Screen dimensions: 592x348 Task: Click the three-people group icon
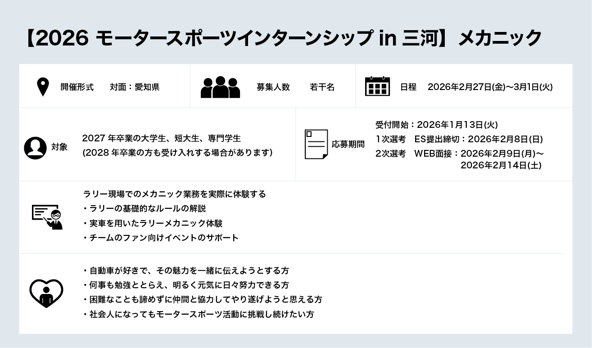(x=220, y=87)
